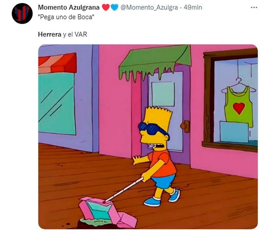Open the Momento Azulgrana display name
The height and width of the screenshot is (234, 273).
click(69, 7)
